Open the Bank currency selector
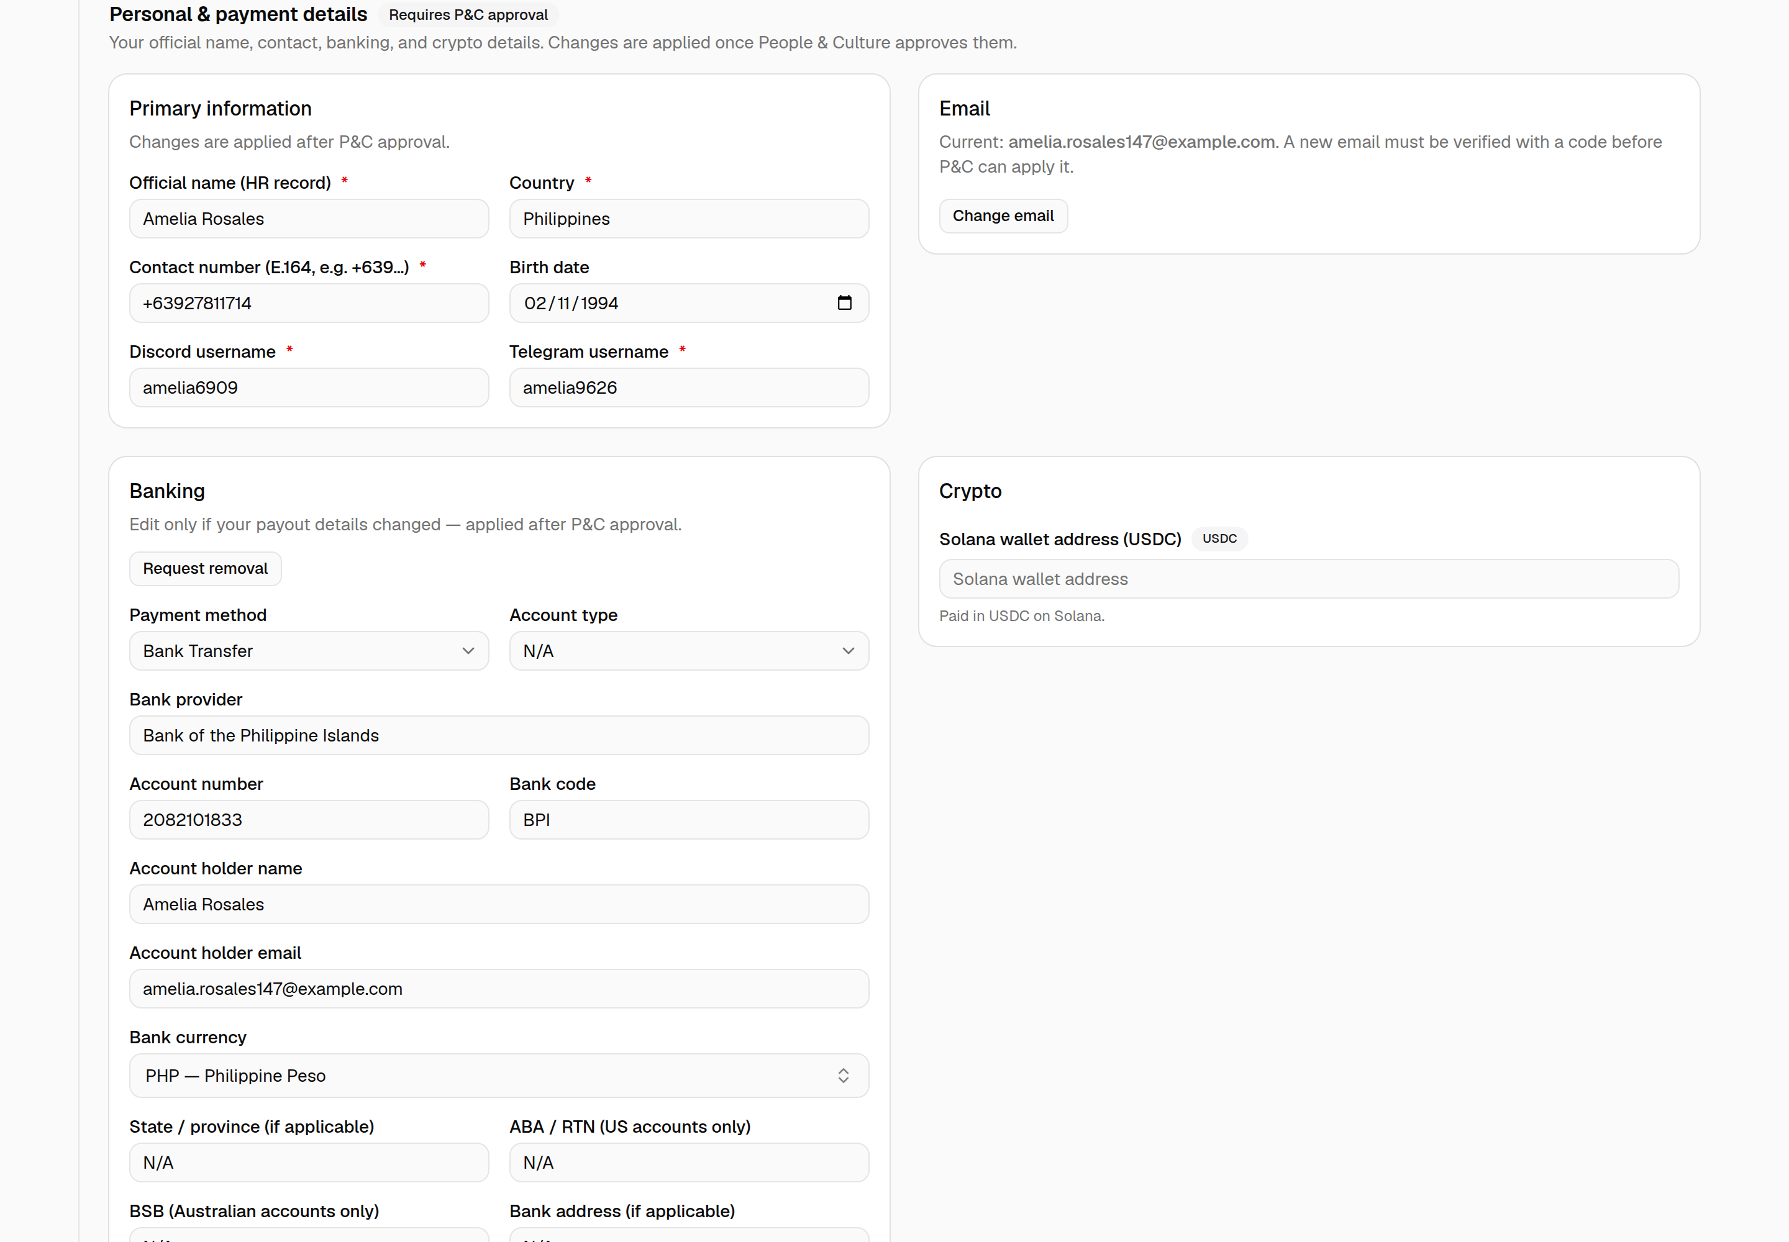 [499, 1076]
